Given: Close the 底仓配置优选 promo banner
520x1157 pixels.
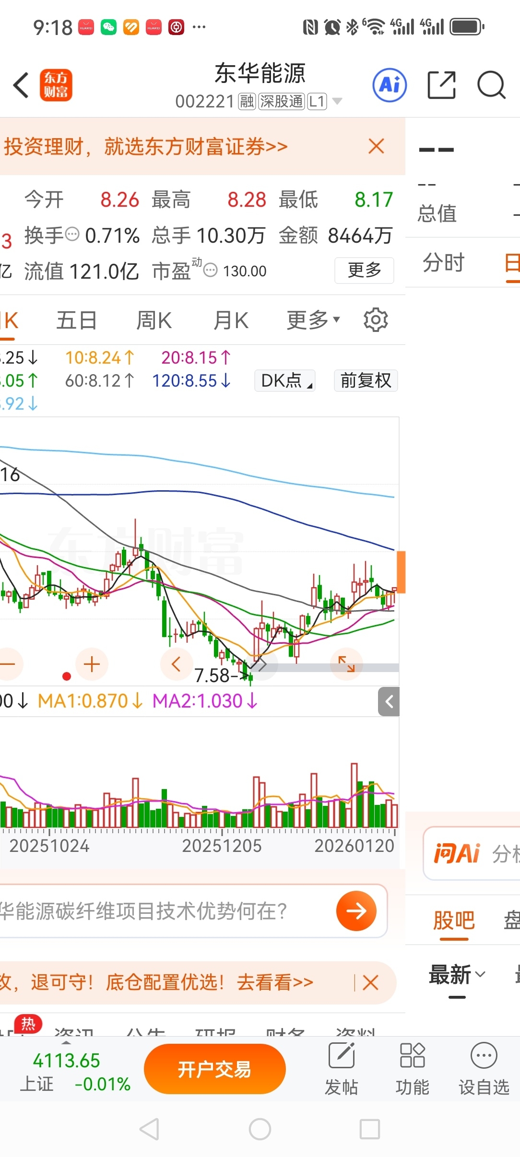Looking at the screenshot, I should (371, 982).
